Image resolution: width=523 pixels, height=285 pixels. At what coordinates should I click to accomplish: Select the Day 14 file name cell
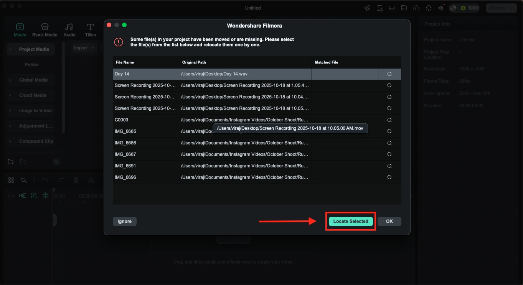(146, 74)
